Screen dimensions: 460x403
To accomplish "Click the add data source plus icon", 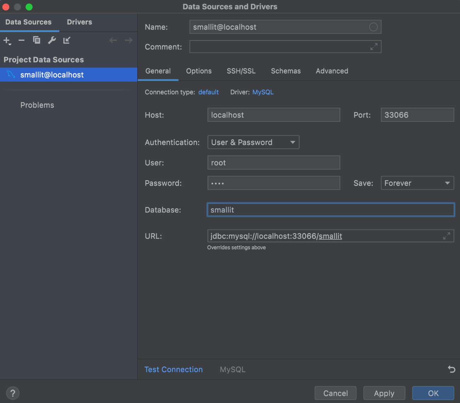I will point(7,40).
